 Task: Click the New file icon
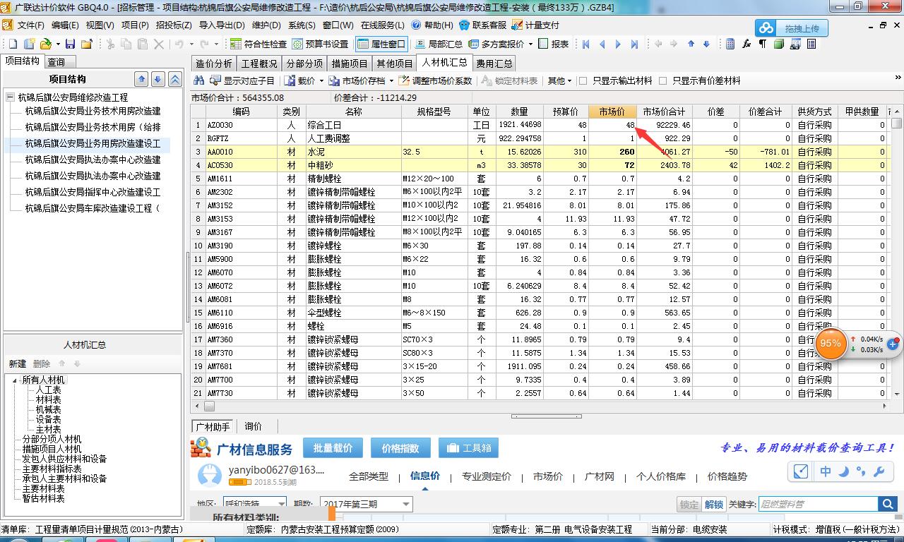tap(13, 44)
